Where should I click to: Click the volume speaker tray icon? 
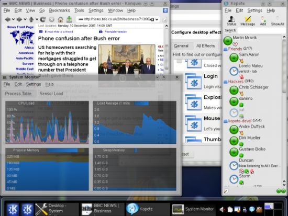[x=222, y=209]
